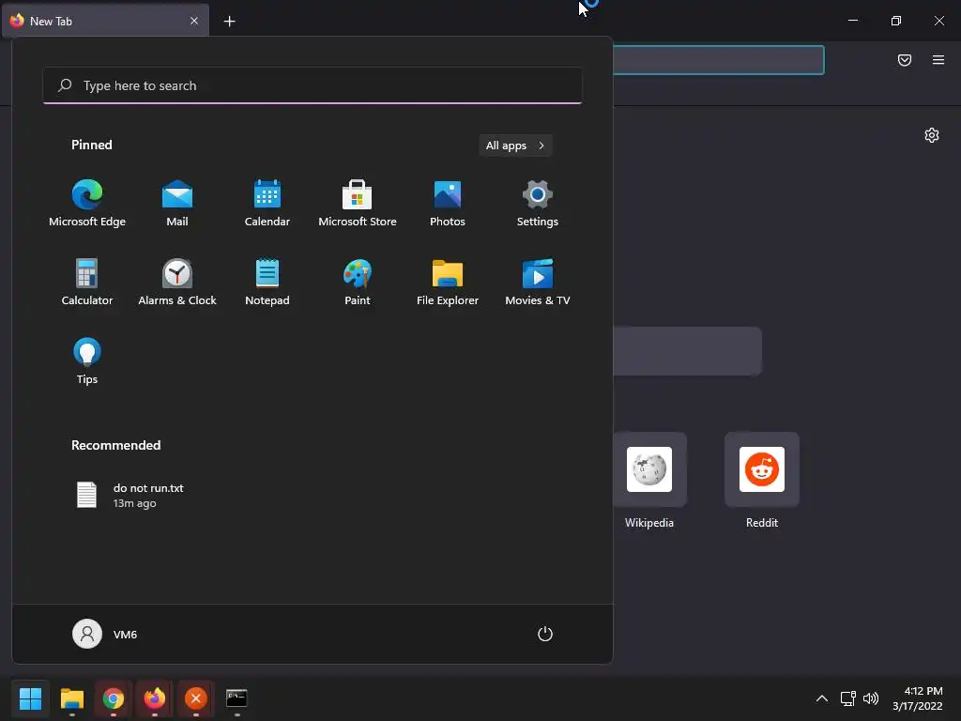Open the Reddit shortcut tile

[762, 481]
